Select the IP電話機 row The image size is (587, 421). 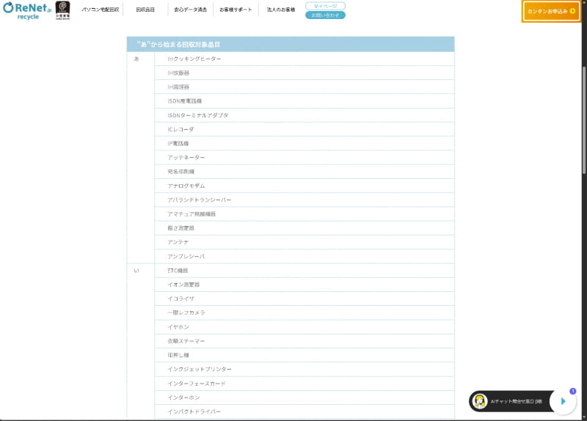(x=305, y=143)
